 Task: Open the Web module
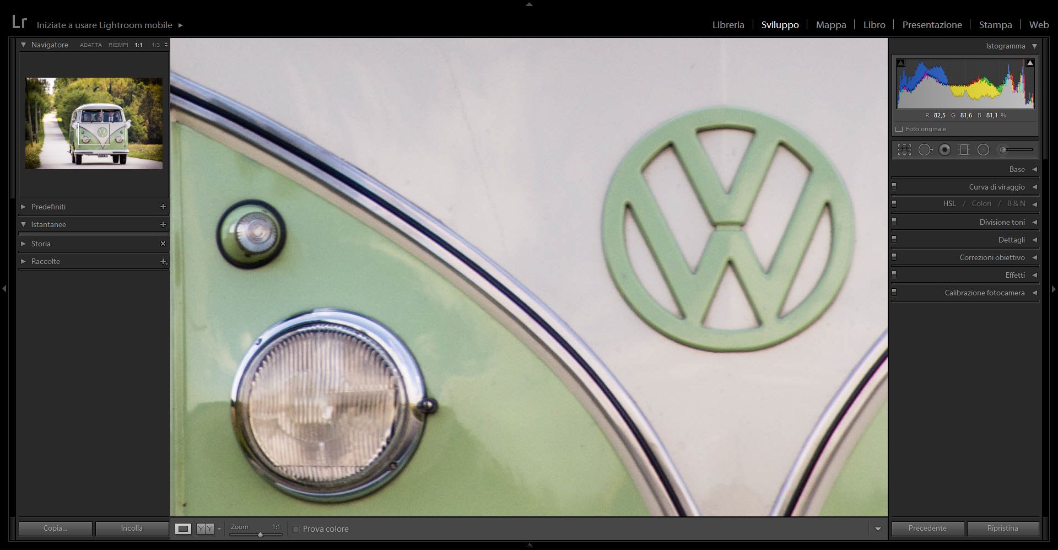tap(1039, 25)
